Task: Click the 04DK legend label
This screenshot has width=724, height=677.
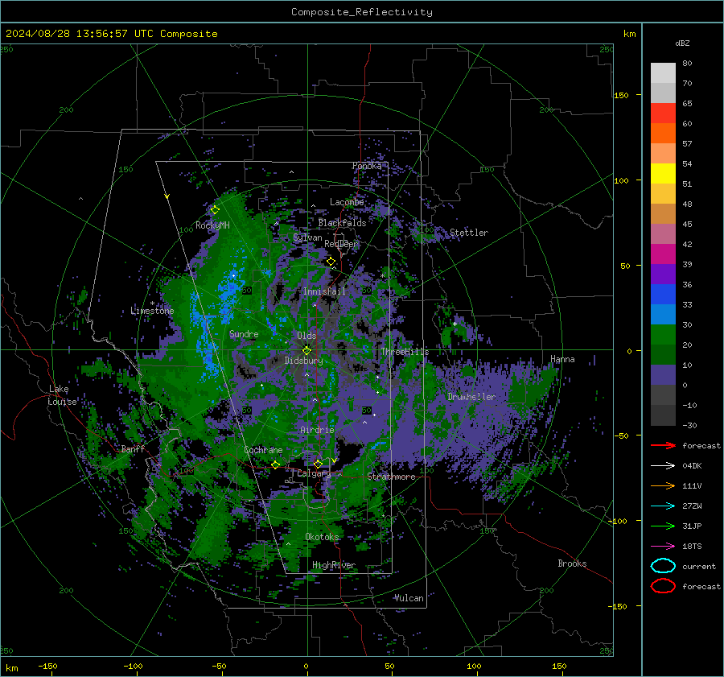Action: coord(692,465)
